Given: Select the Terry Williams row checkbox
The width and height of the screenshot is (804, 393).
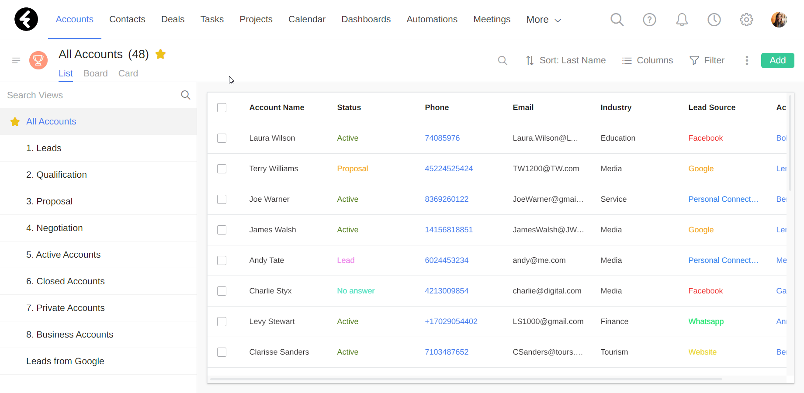Looking at the screenshot, I should (222, 169).
